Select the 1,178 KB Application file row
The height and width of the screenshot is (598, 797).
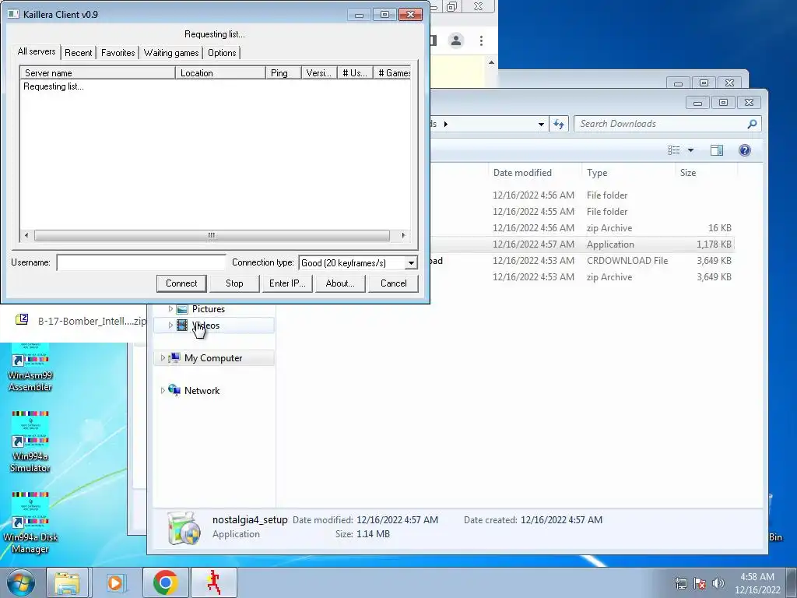582,244
